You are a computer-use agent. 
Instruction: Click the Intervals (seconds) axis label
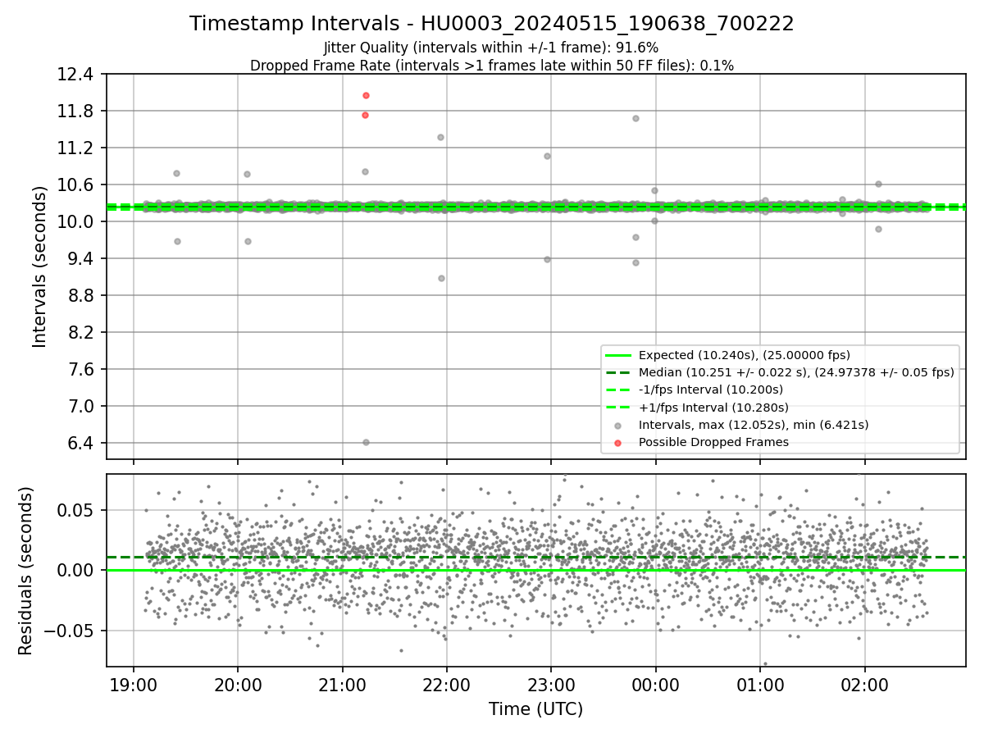click(40, 266)
